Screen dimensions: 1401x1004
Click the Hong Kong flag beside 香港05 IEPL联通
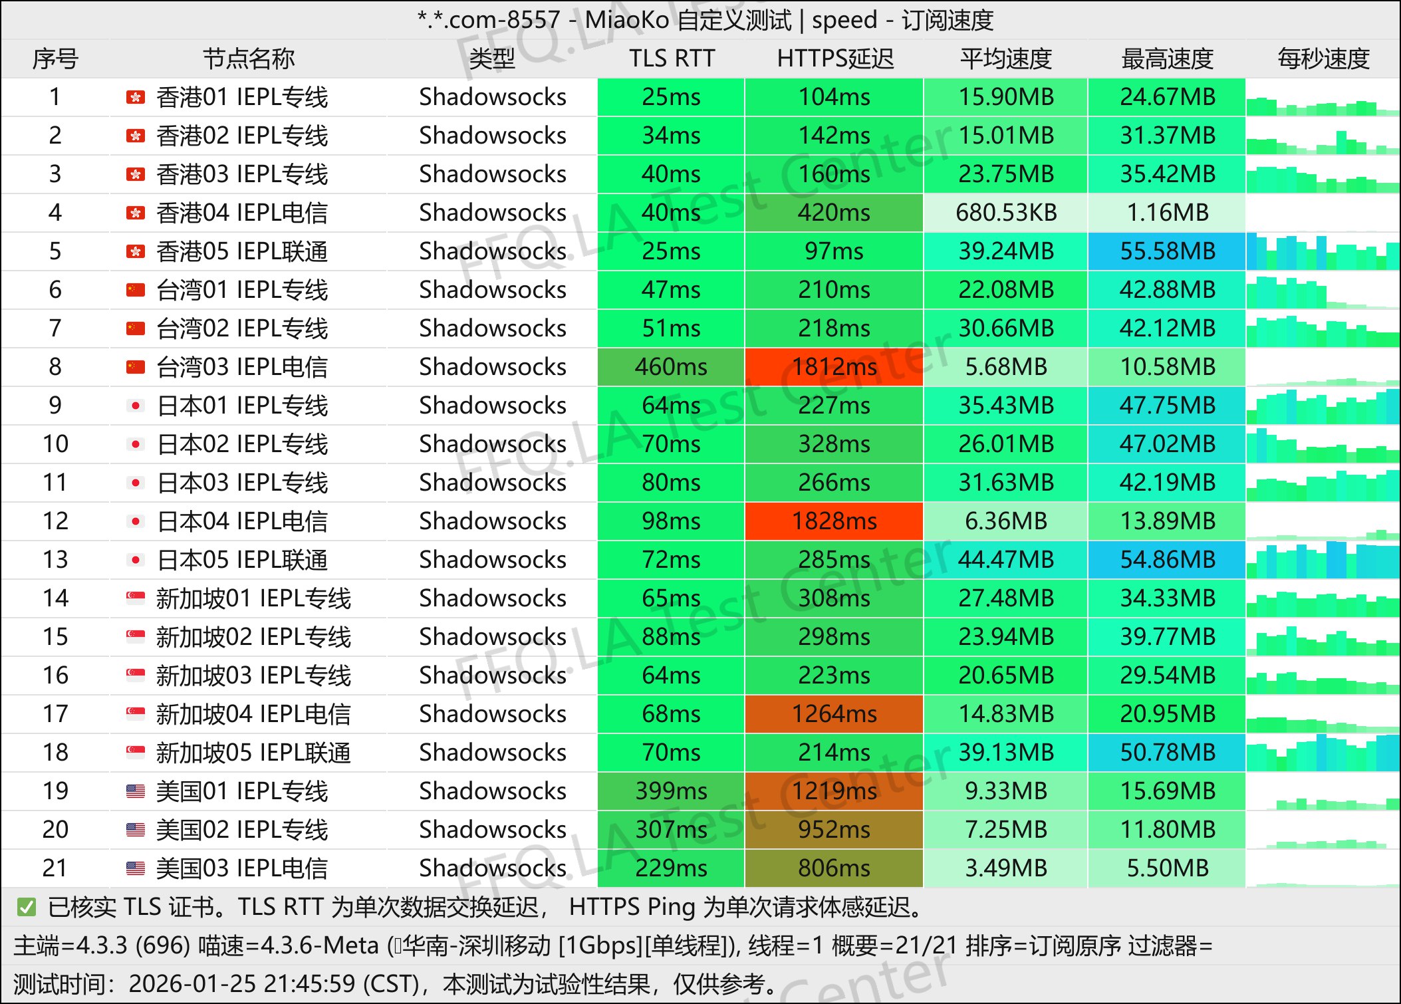[136, 252]
